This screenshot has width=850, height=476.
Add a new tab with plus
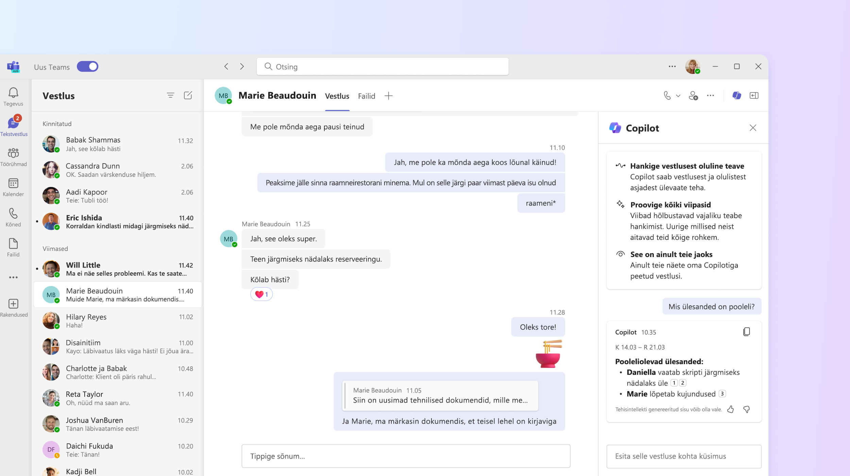[389, 96]
